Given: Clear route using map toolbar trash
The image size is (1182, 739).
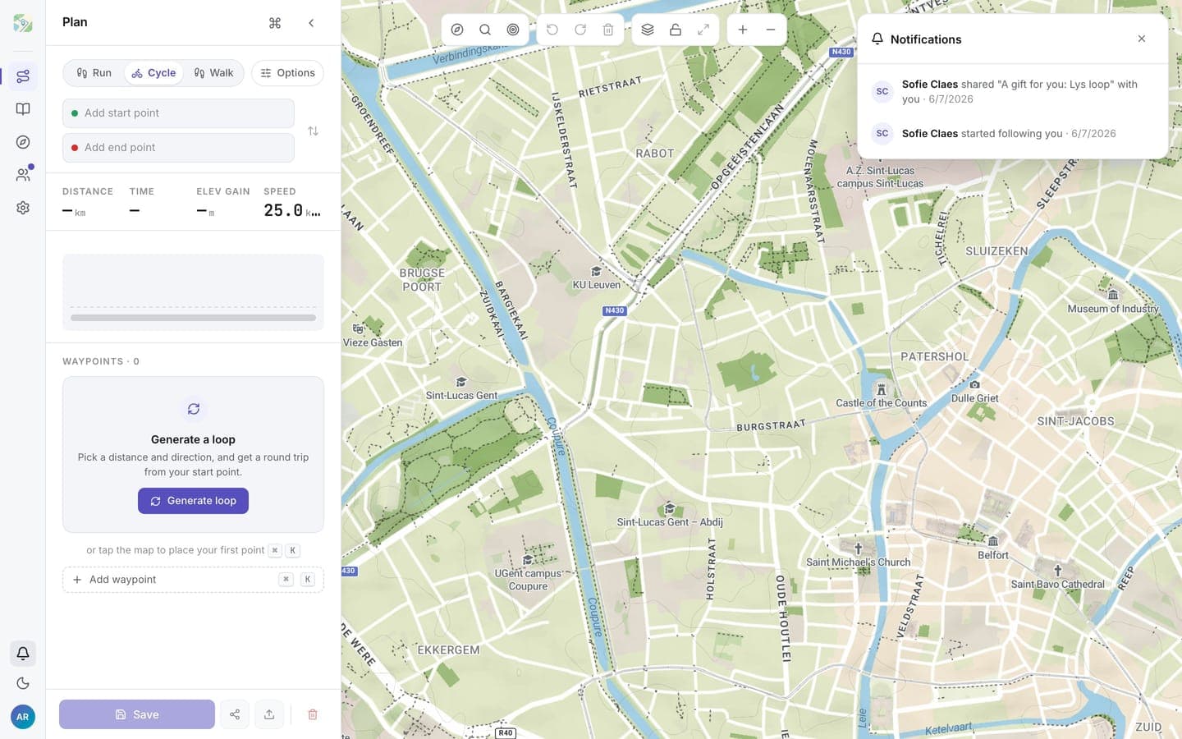Looking at the screenshot, I should tap(608, 30).
